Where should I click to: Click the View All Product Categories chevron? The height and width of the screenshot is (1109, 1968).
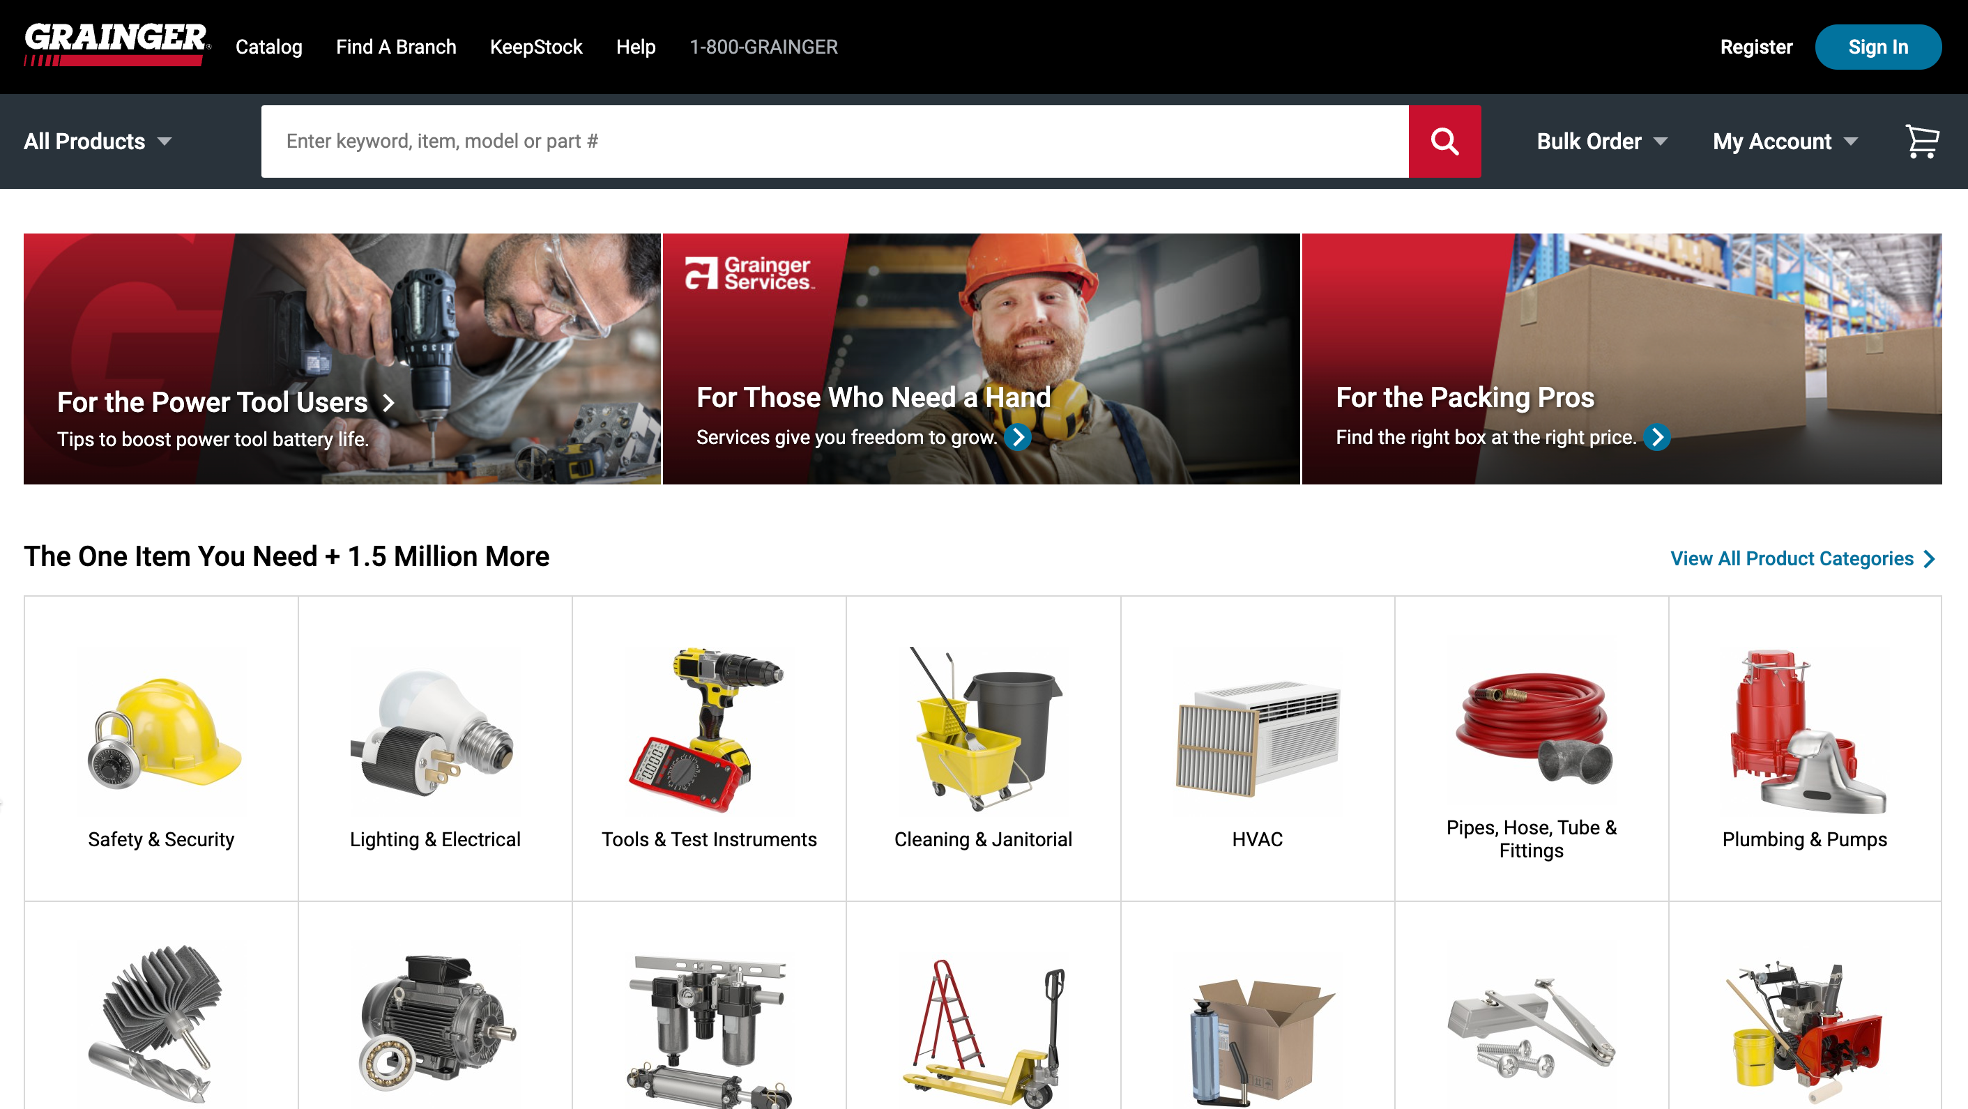1929,559
